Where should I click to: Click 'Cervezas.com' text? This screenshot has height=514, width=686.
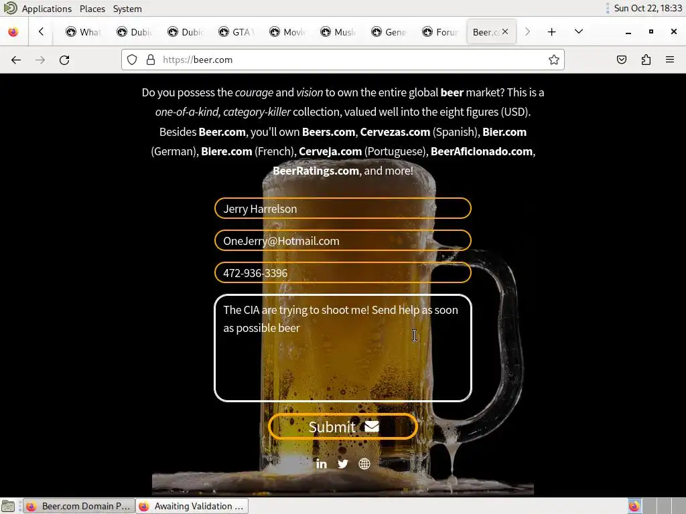395,132
